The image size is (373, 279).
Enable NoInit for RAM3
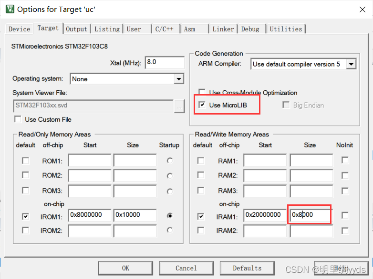tap(345, 191)
